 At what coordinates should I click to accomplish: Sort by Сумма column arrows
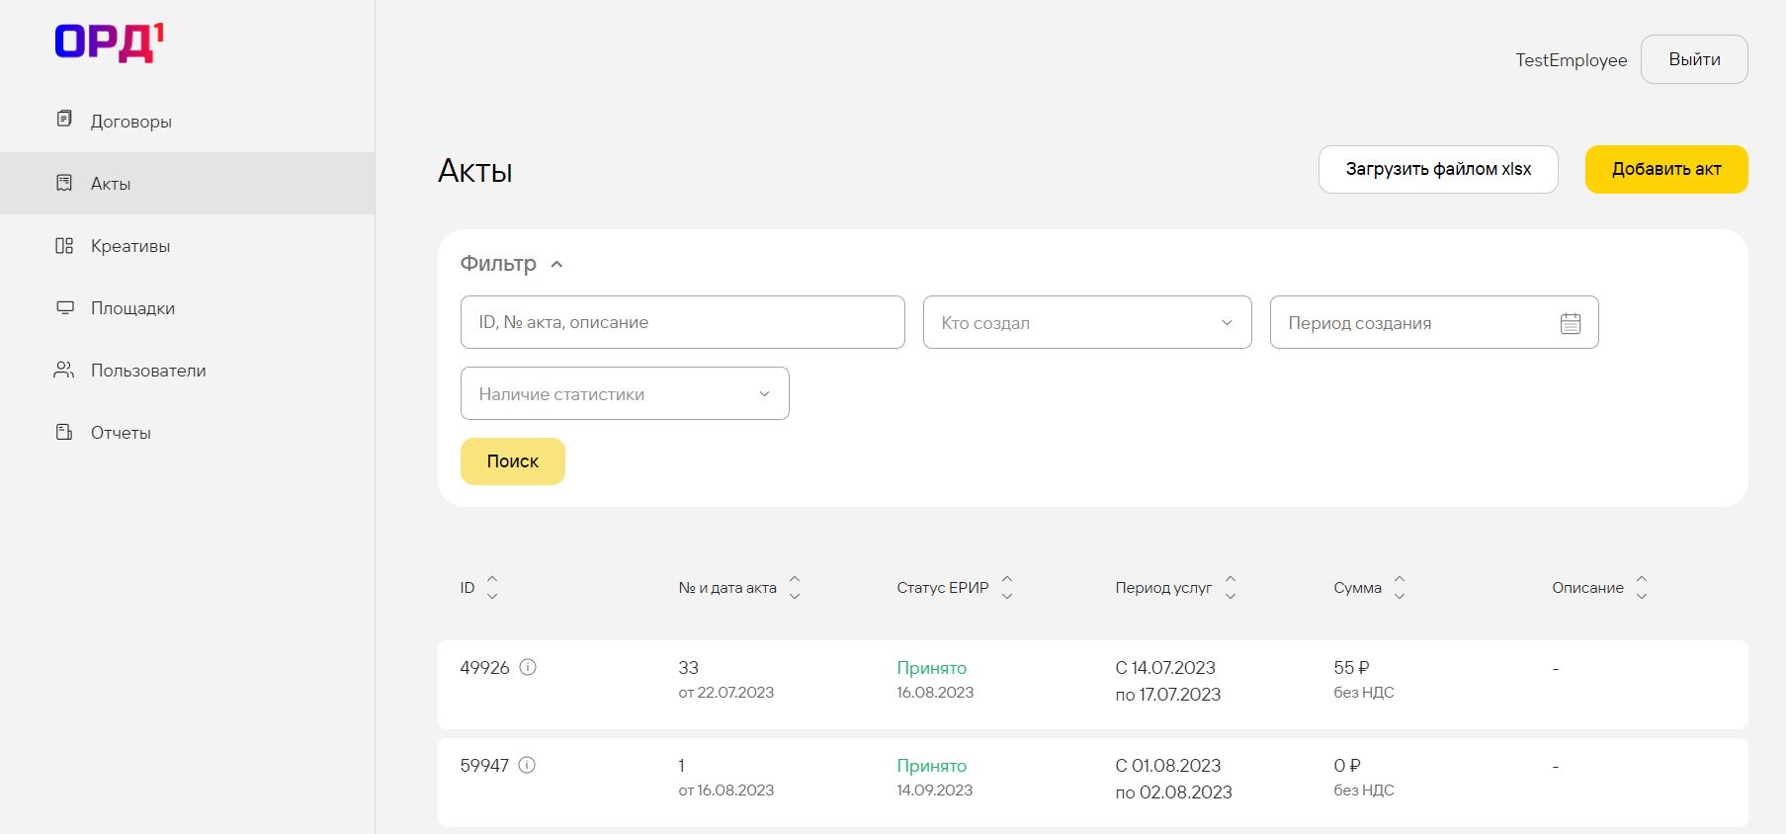tap(1400, 587)
